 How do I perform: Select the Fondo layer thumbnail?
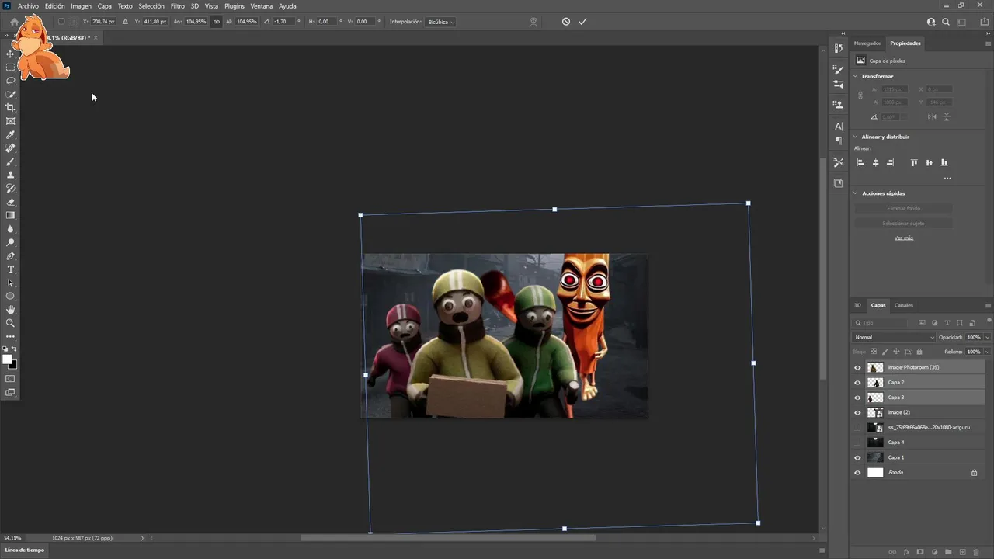[x=875, y=472]
